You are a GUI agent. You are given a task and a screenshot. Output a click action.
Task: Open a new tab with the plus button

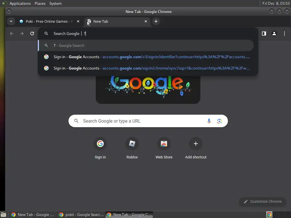point(156,21)
